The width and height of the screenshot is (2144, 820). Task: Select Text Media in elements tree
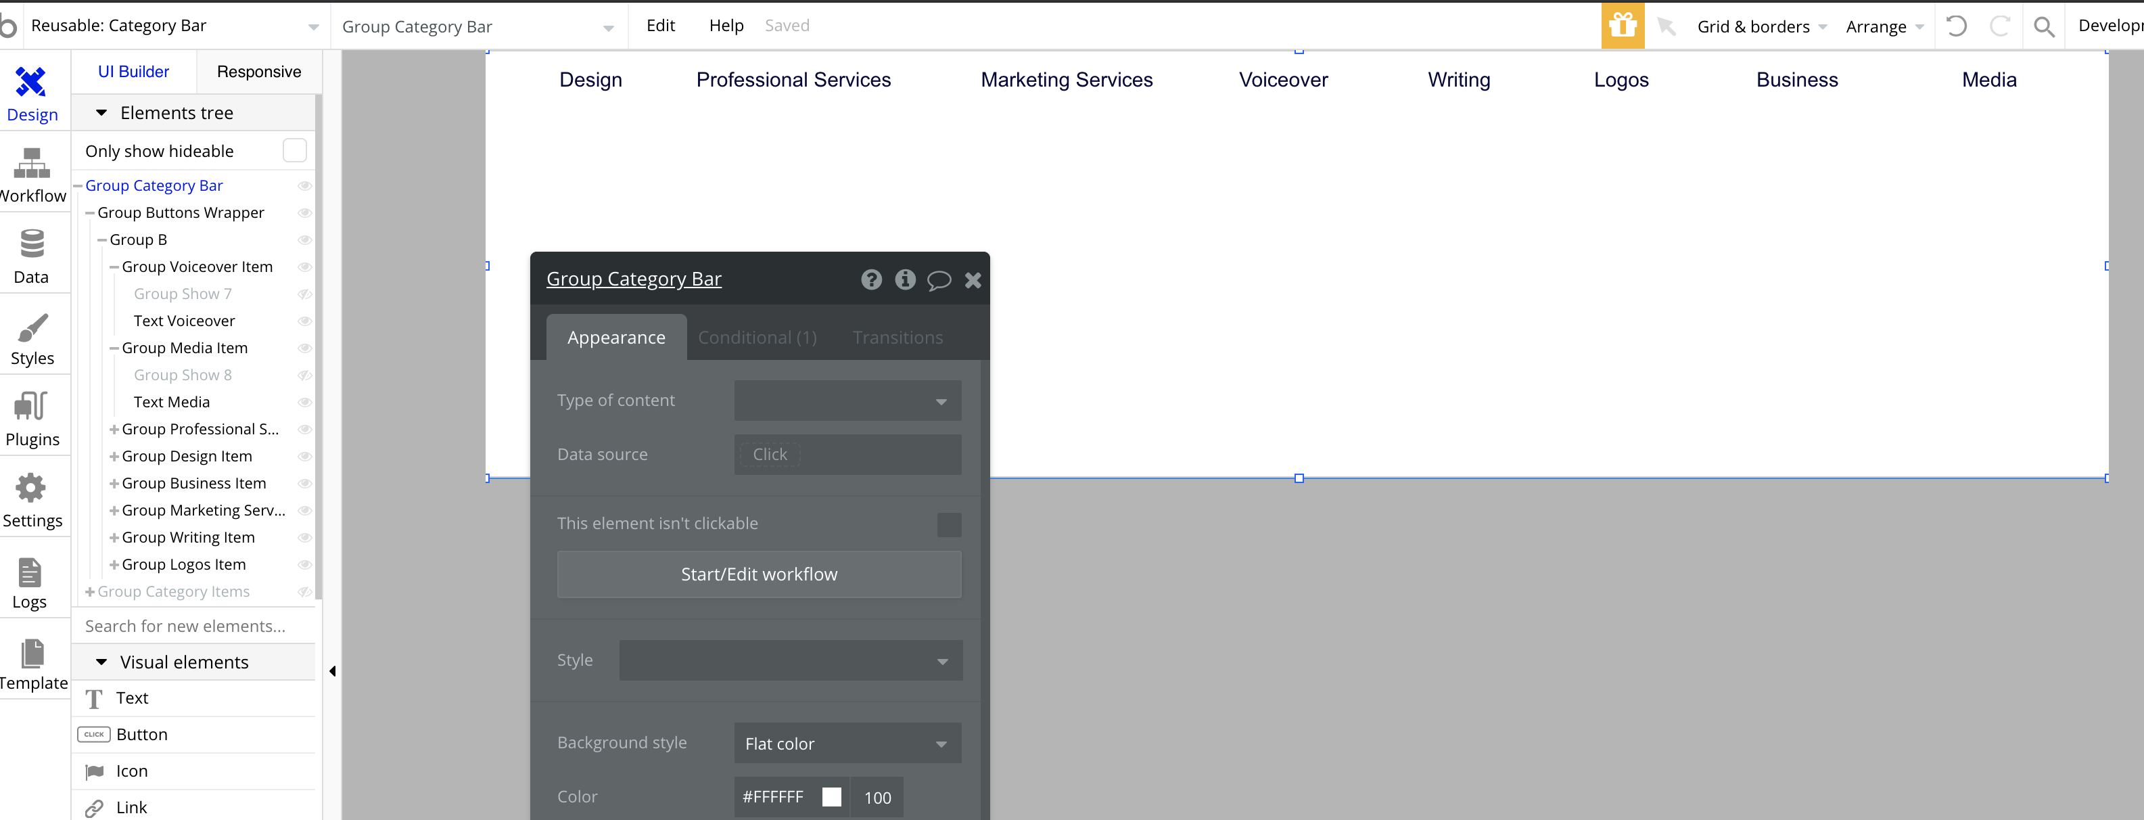(x=172, y=402)
